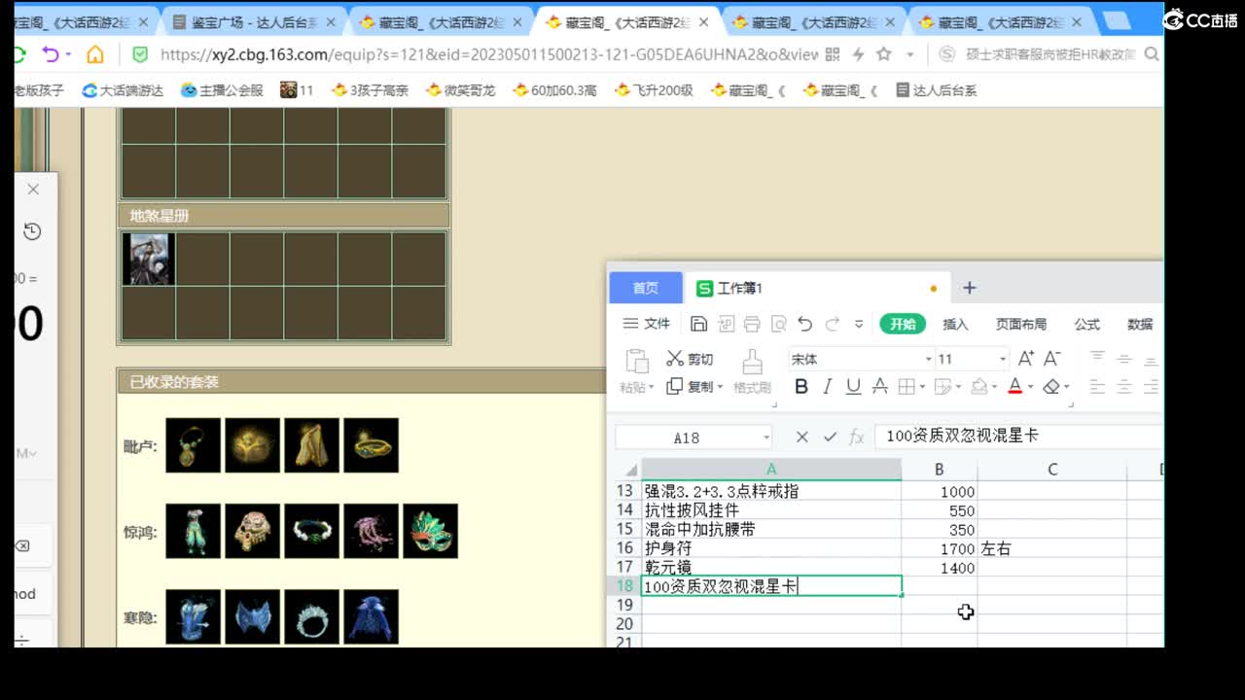Switch to the WPS 首页 tab

(x=646, y=288)
